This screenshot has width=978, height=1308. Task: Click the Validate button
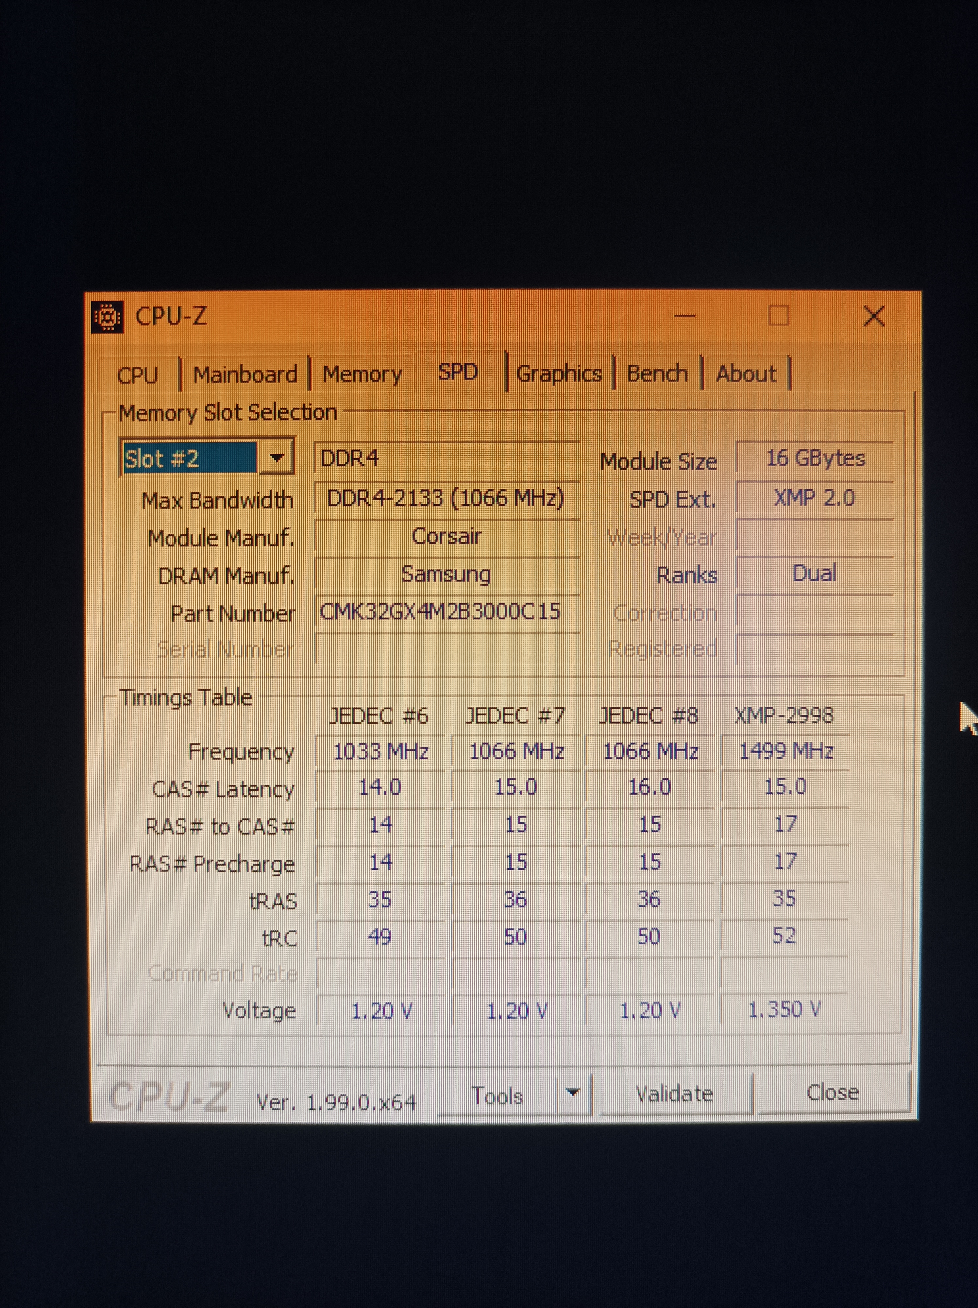(x=674, y=1094)
